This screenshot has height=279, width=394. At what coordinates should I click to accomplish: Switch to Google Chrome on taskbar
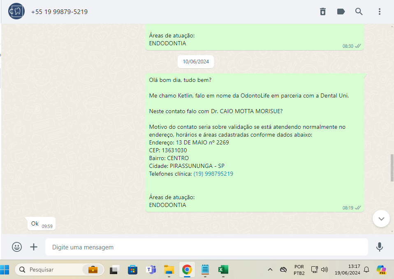tap(187, 270)
